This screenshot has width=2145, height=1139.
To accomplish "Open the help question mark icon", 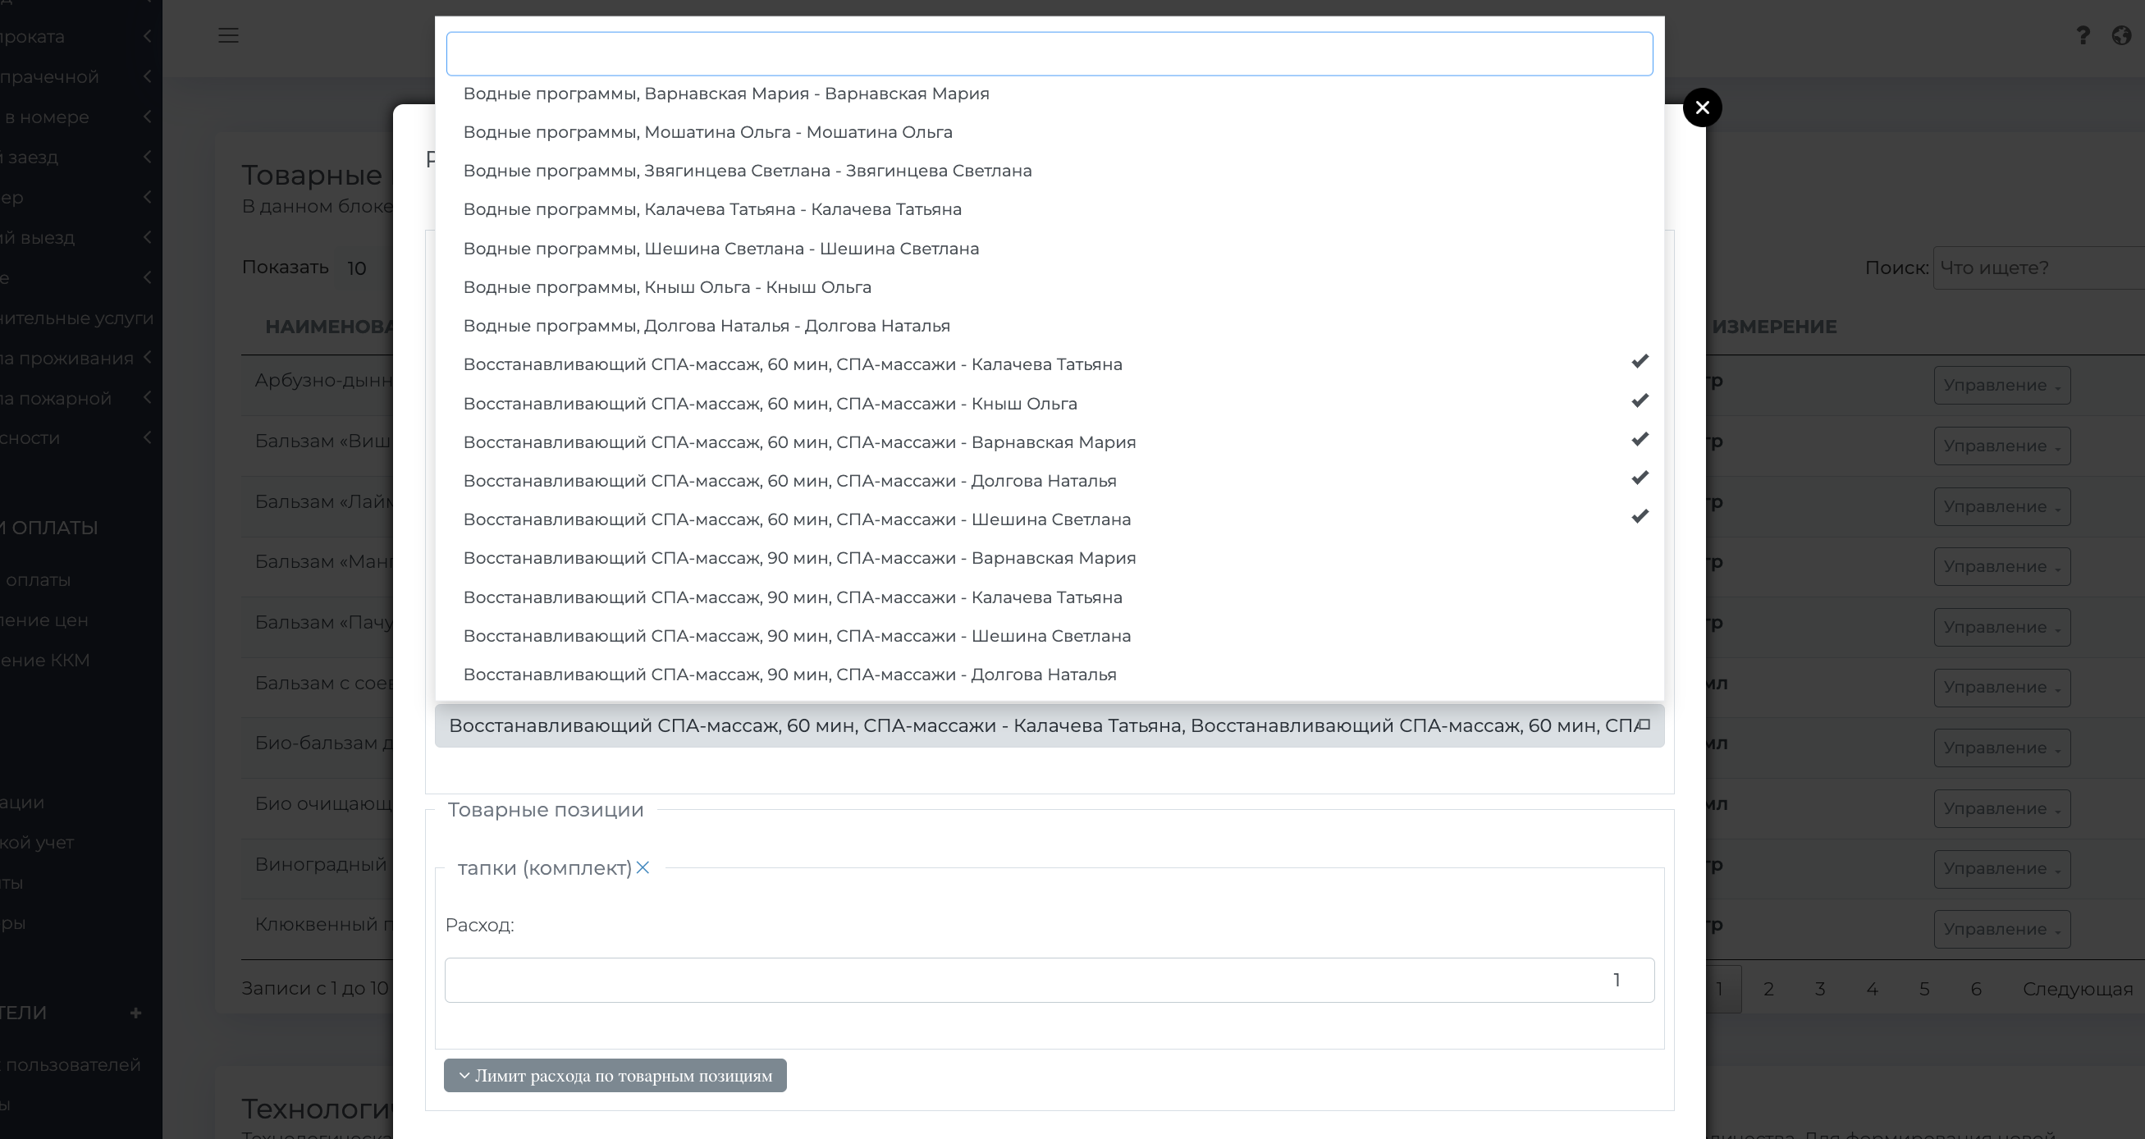I will [2083, 35].
